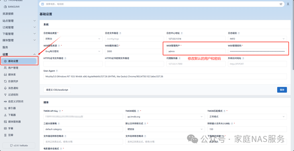Click help icon beside TMDB API Key
Viewport: 294px width, 151px height.
(x=60, y=111)
